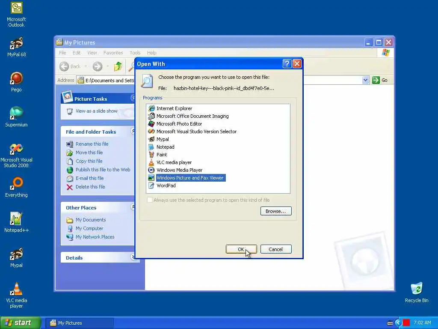Toggle Always use the selected program checkbox
The image size is (438, 329).
(x=150, y=200)
